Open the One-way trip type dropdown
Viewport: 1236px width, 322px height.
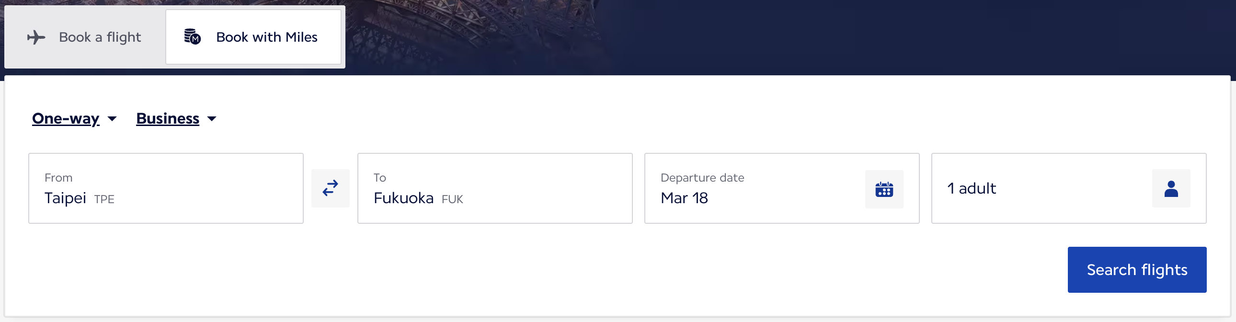coord(66,118)
